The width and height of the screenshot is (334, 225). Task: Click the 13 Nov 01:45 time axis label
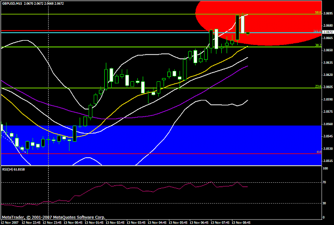94,222
